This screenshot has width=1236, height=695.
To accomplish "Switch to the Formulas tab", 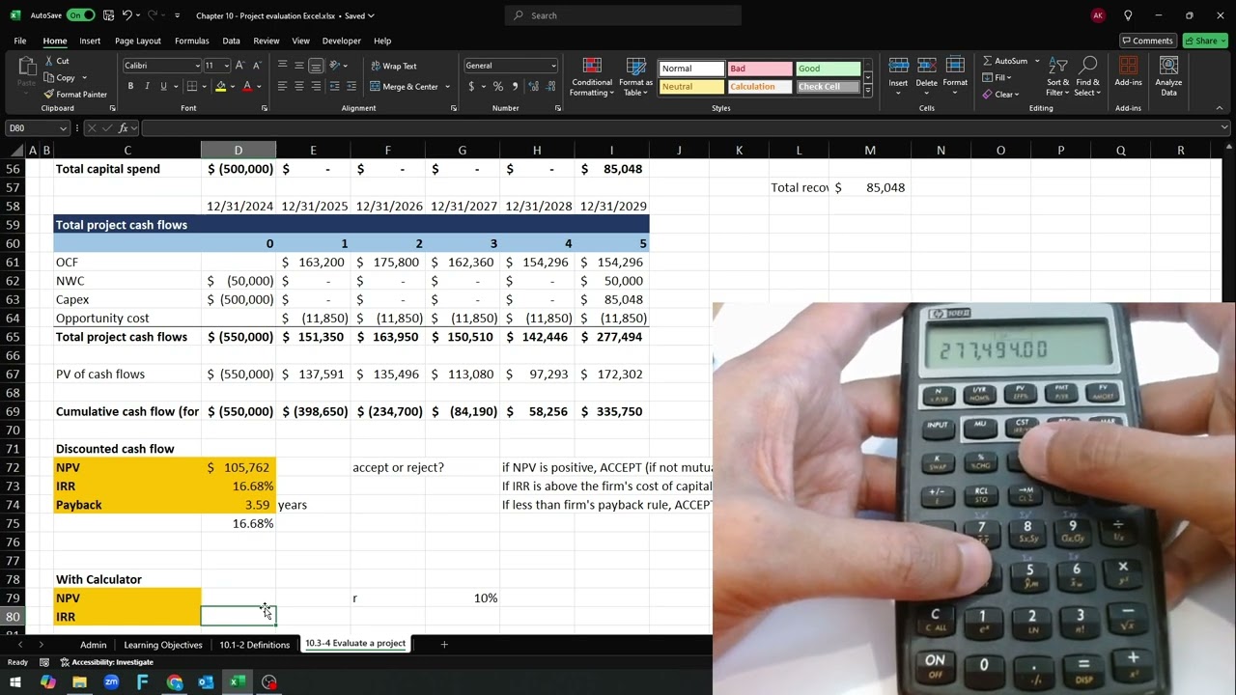I will pyautogui.click(x=191, y=41).
